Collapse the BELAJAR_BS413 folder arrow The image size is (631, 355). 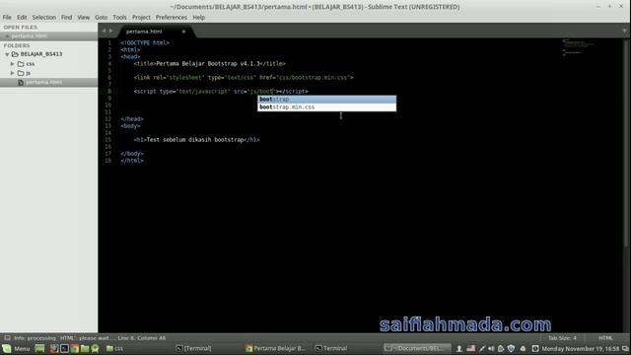[7, 54]
